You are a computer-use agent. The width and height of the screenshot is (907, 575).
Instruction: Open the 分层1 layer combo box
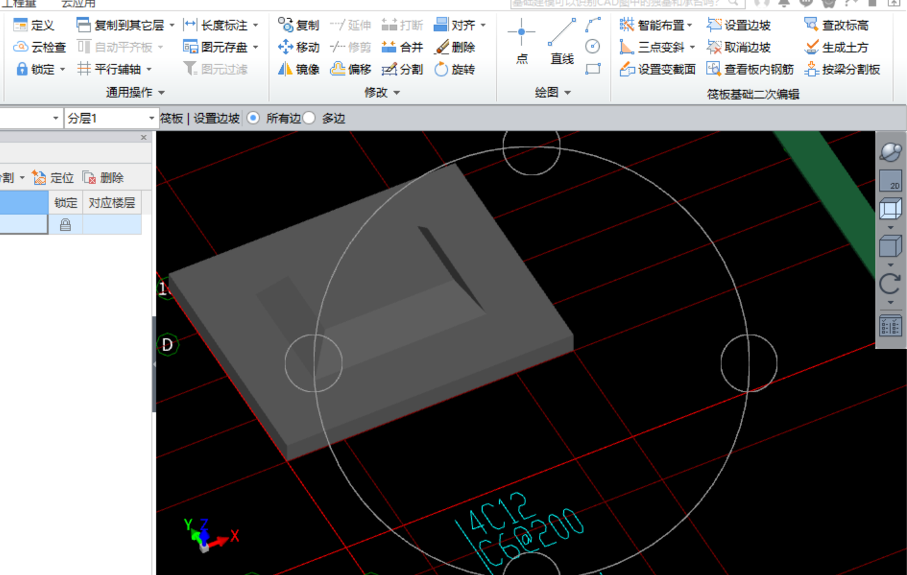point(111,118)
